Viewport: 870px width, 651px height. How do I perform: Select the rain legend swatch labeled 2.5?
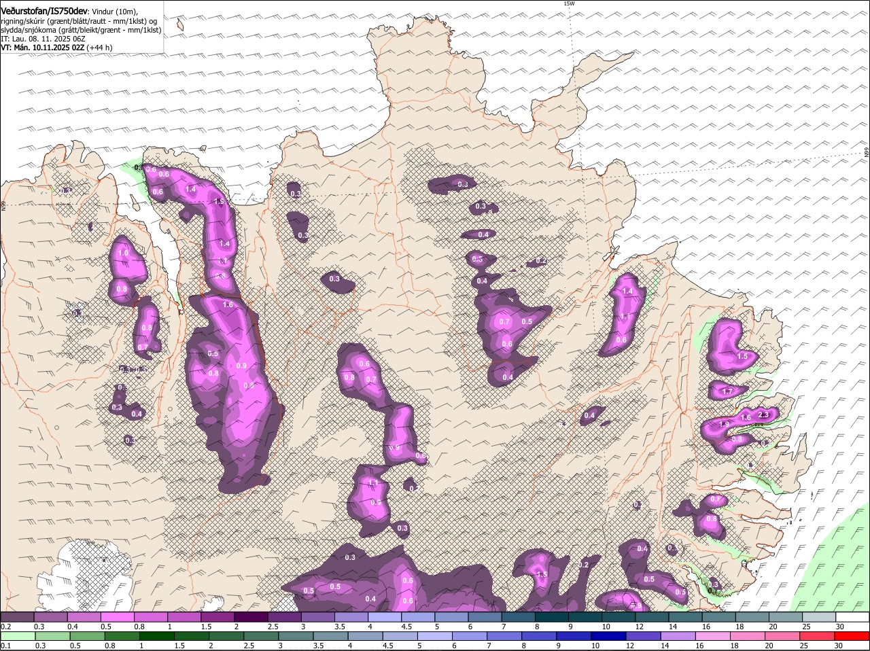click(262, 637)
